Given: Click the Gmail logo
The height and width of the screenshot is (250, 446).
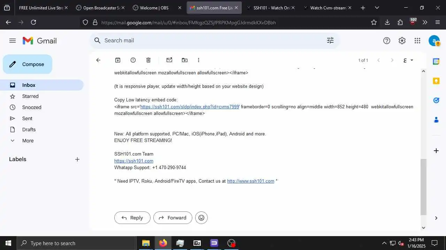Looking at the screenshot, I should (x=40, y=41).
